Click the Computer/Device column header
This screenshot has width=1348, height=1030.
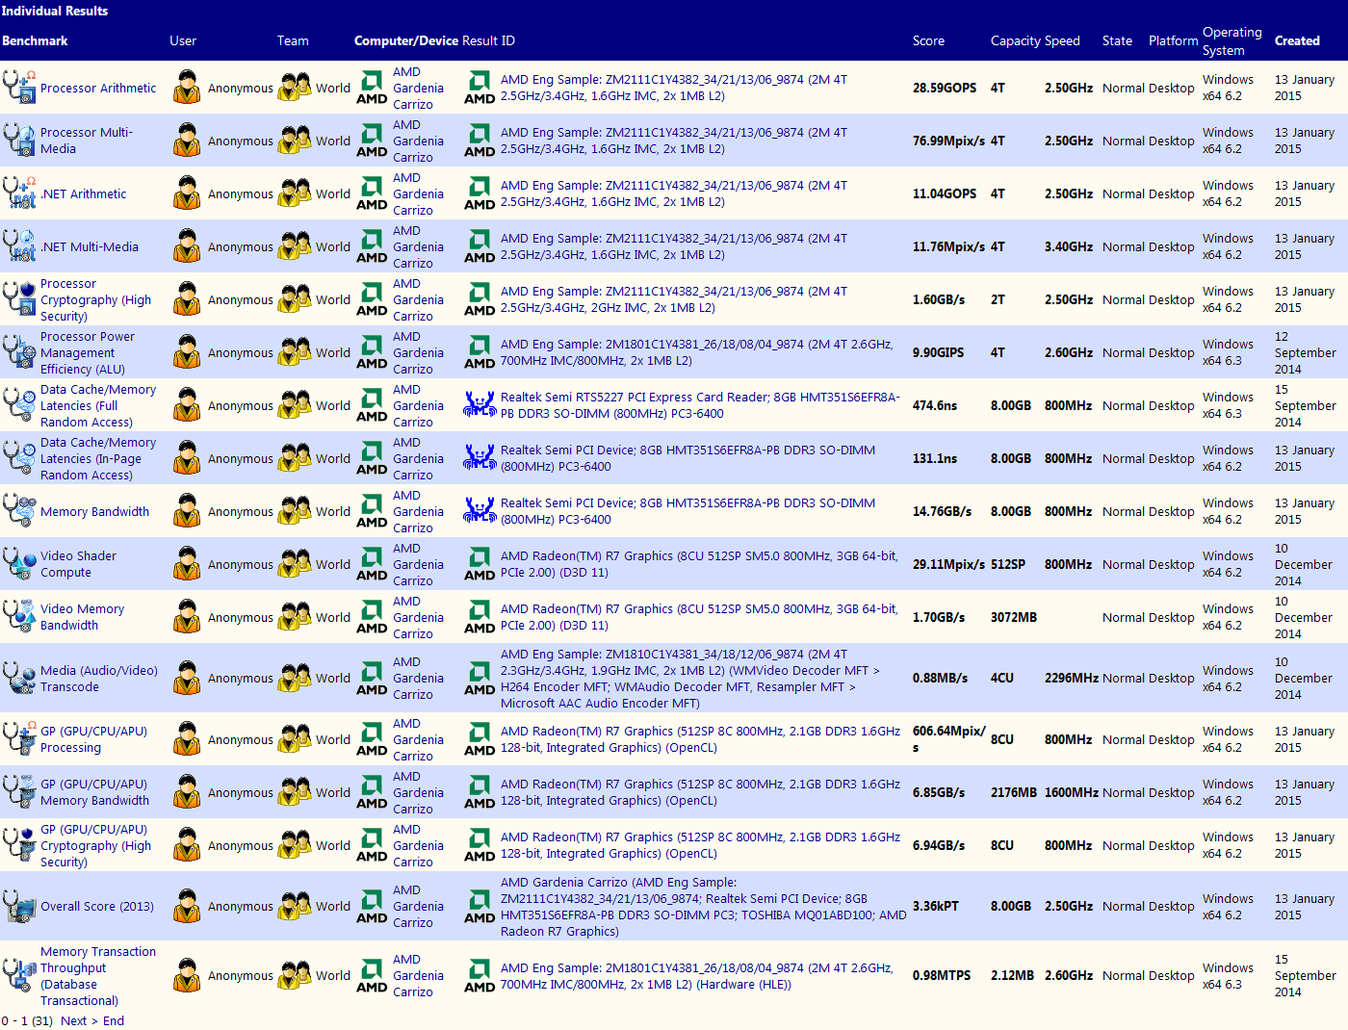(x=406, y=40)
